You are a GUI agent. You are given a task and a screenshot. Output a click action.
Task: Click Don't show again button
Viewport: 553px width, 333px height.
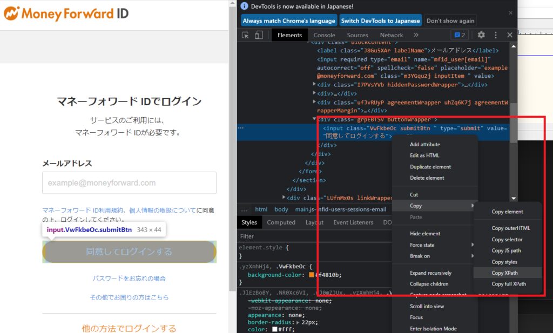(x=450, y=21)
